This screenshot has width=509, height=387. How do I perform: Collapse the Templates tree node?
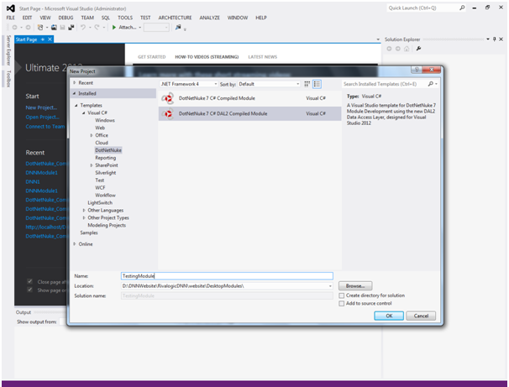(x=76, y=106)
